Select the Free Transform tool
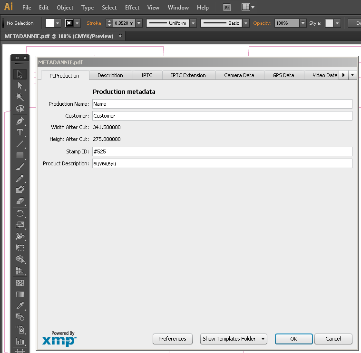Screen dimensions: 361x353 click(x=20, y=248)
